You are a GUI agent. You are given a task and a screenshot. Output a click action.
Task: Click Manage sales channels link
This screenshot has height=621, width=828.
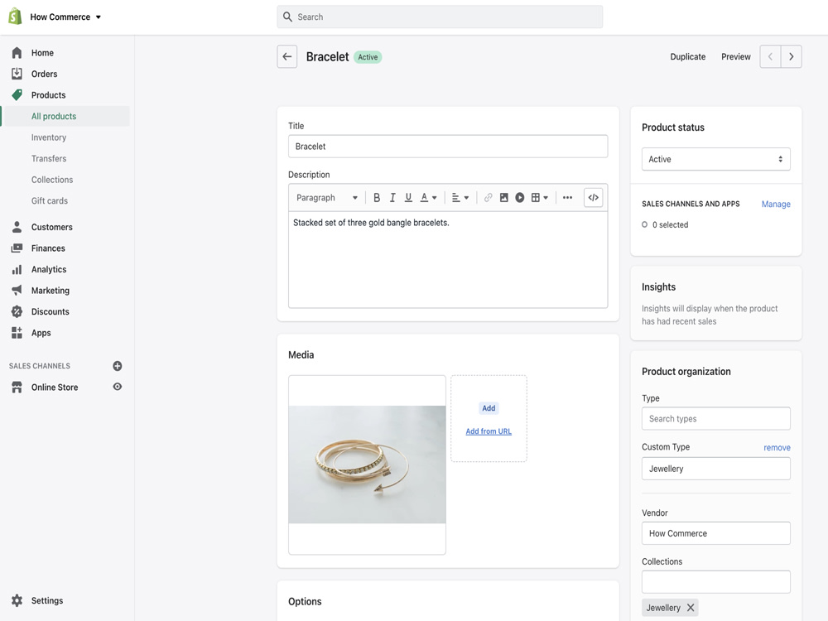point(776,204)
